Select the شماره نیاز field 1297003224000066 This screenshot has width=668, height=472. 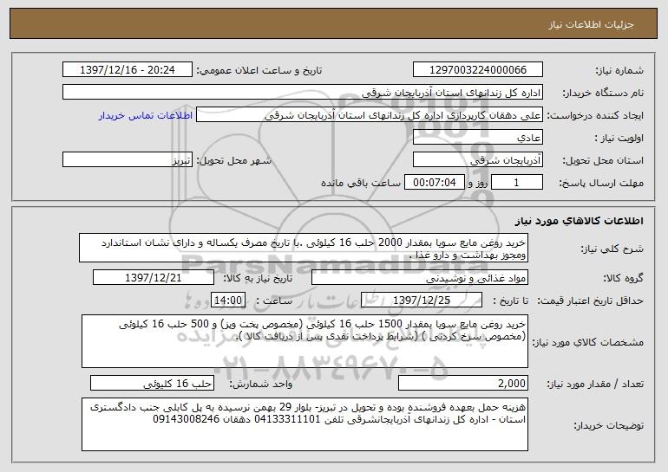pos(478,70)
